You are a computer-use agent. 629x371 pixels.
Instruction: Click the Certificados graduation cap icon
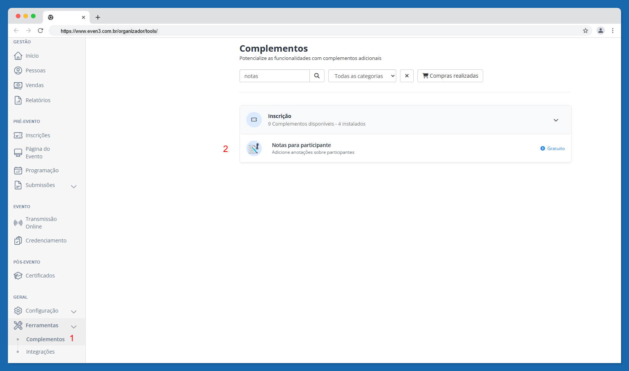pos(18,276)
